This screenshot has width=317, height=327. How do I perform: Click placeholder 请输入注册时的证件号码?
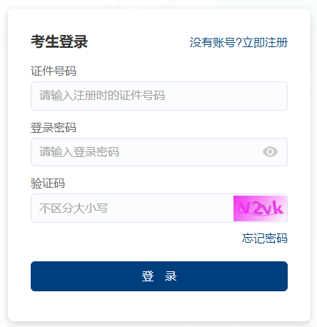(x=102, y=96)
